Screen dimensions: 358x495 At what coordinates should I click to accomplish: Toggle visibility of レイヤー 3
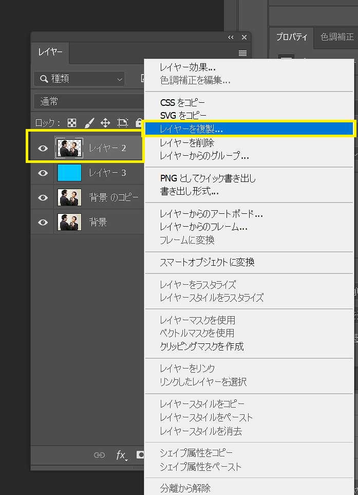[x=43, y=173]
